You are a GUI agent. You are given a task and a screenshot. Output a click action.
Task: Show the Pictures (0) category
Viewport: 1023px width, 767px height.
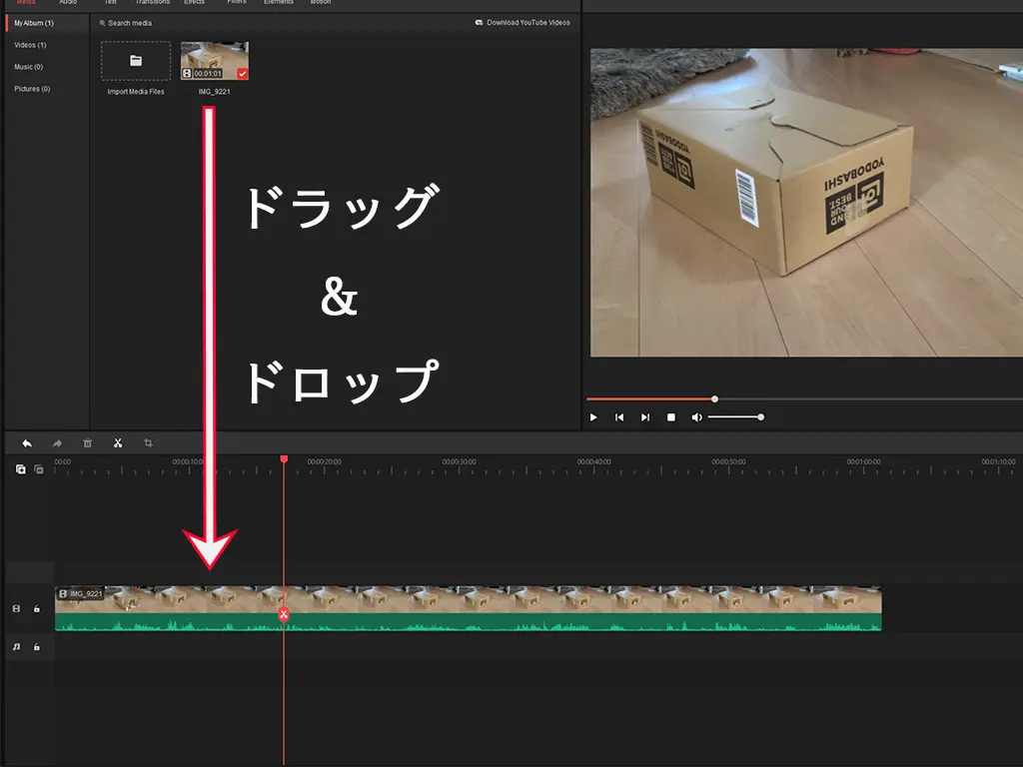(32, 89)
